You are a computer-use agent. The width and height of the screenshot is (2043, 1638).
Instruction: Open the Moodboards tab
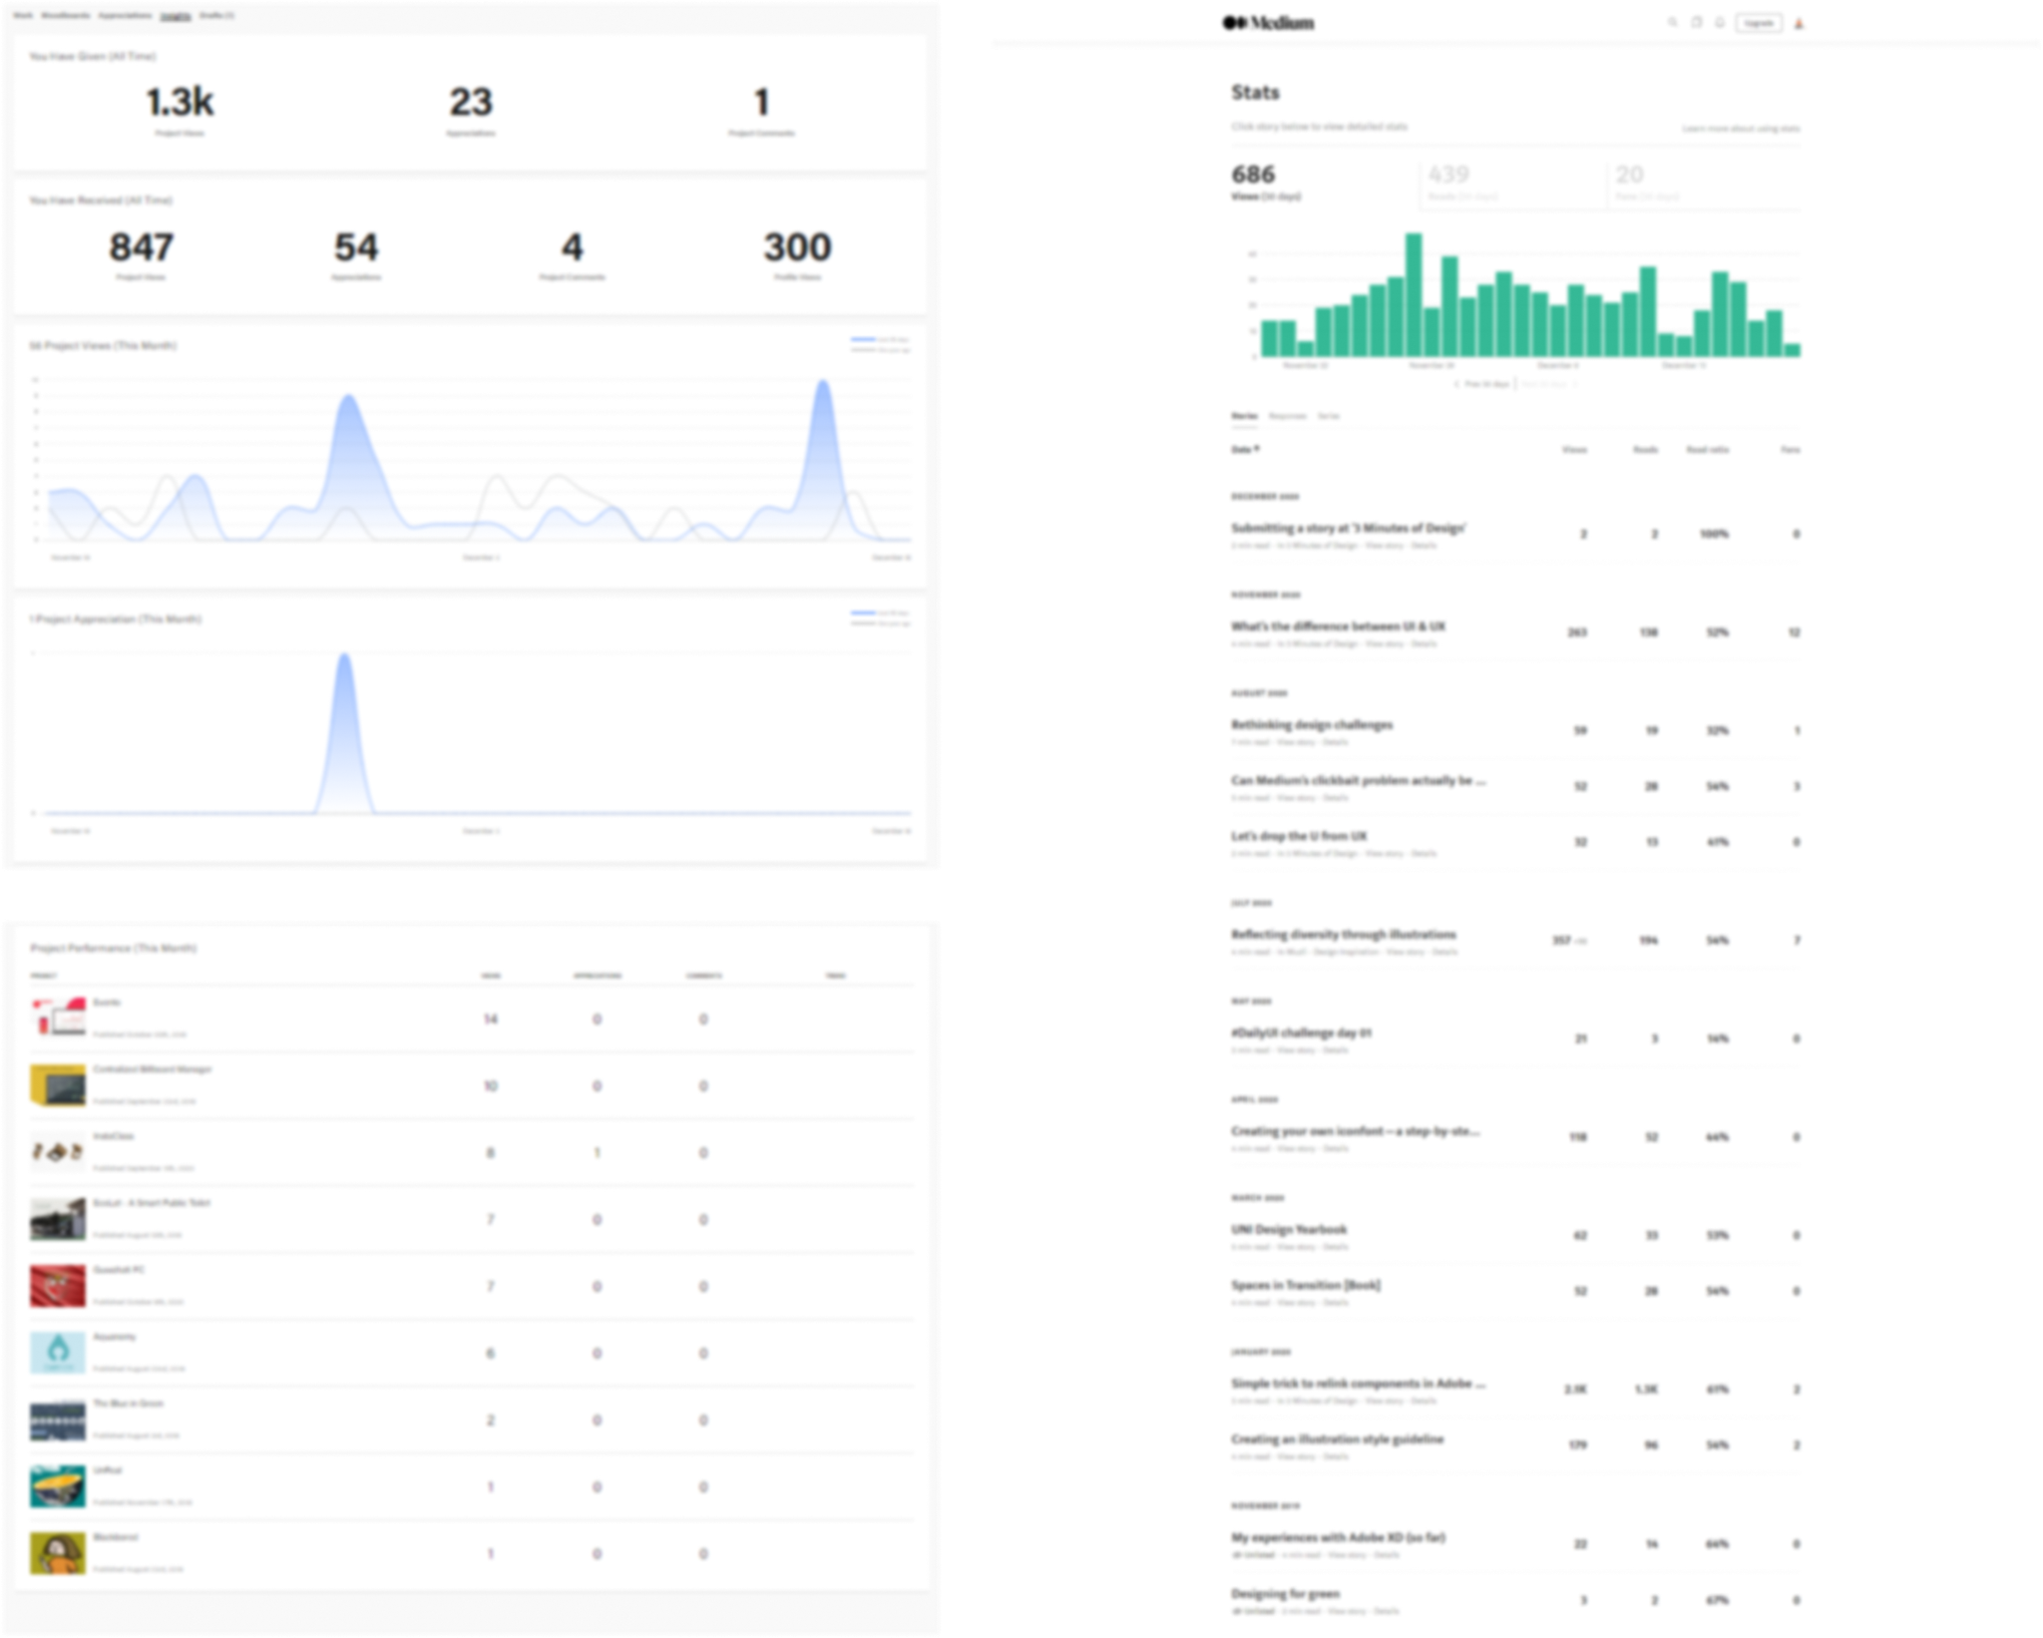[66, 15]
